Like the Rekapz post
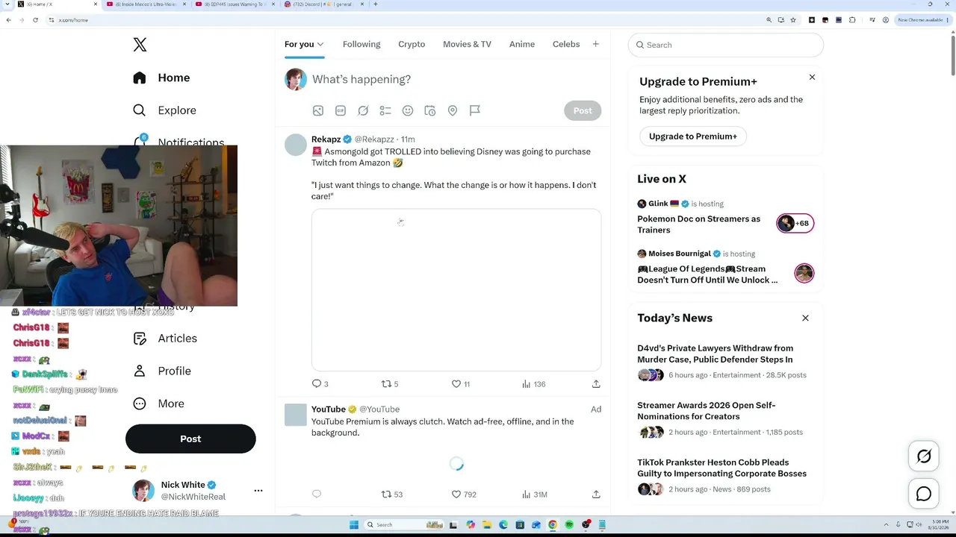 (461, 384)
